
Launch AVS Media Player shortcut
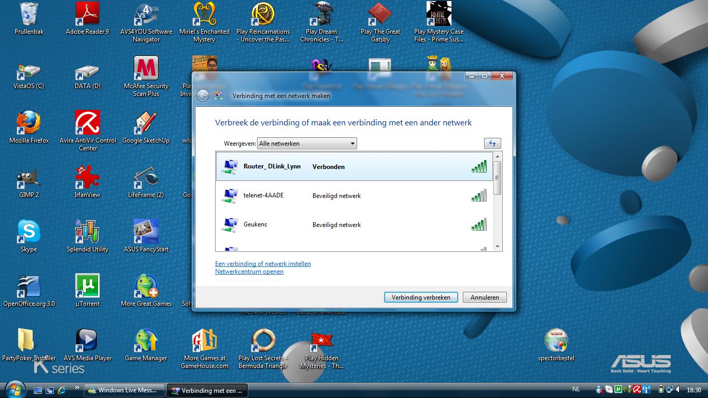pos(88,345)
